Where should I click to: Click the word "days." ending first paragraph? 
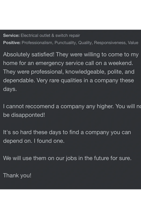point(10,89)
